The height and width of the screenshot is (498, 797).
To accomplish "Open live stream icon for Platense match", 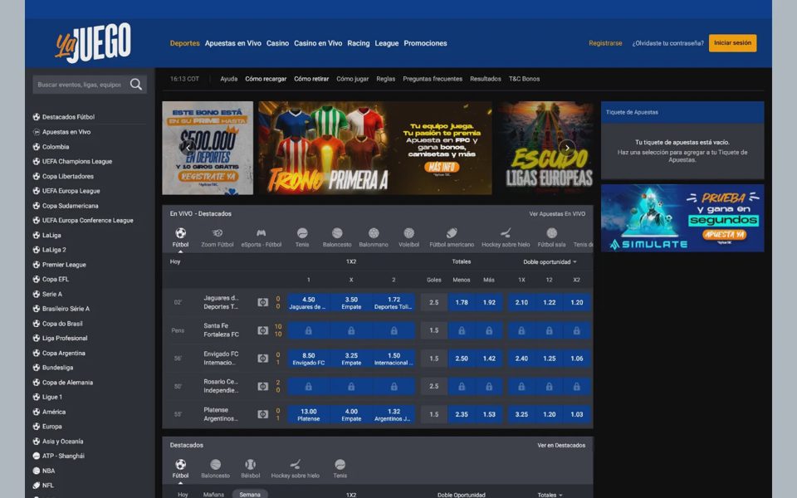I will (263, 414).
